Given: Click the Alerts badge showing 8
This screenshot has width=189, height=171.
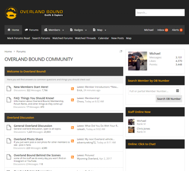Looking at the screenshot, I should coord(181,30).
